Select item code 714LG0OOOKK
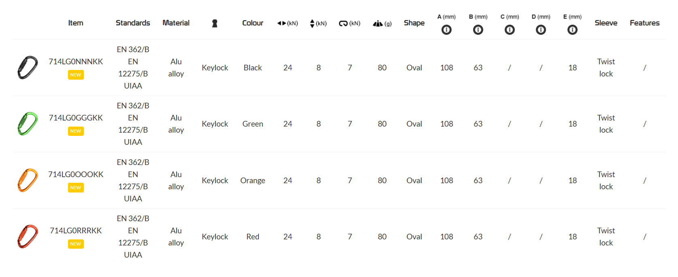 (x=76, y=174)
